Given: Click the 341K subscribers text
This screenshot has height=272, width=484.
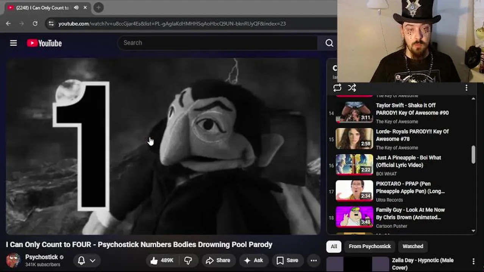Looking at the screenshot, I should click(x=43, y=264).
